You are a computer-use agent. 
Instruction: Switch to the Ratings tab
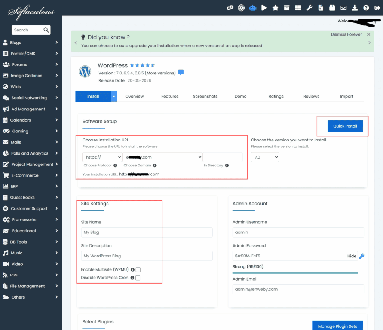point(276,96)
